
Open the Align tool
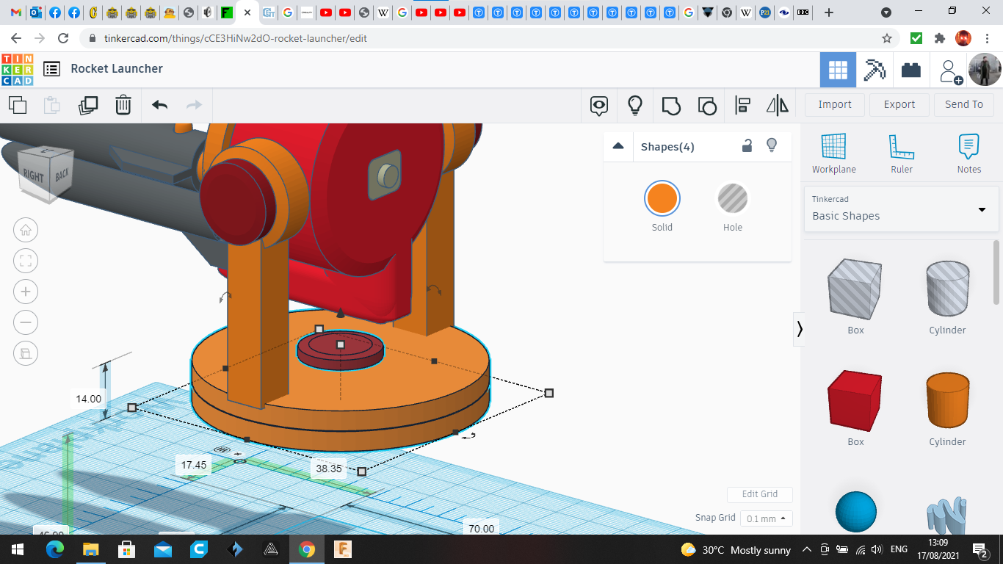(742, 106)
